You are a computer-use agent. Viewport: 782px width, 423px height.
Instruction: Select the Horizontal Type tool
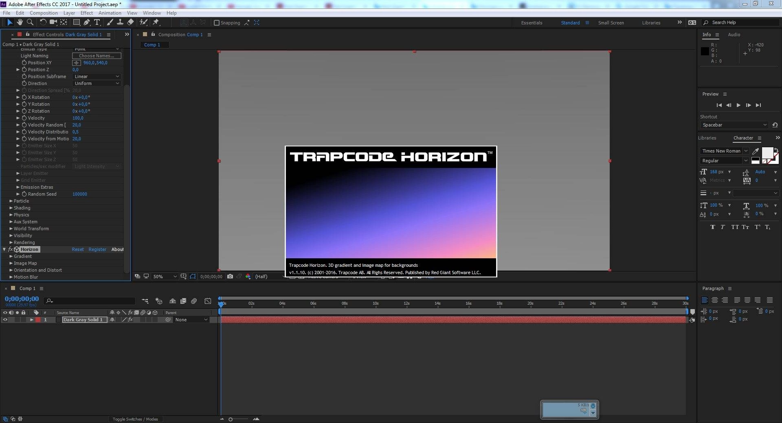tap(97, 22)
